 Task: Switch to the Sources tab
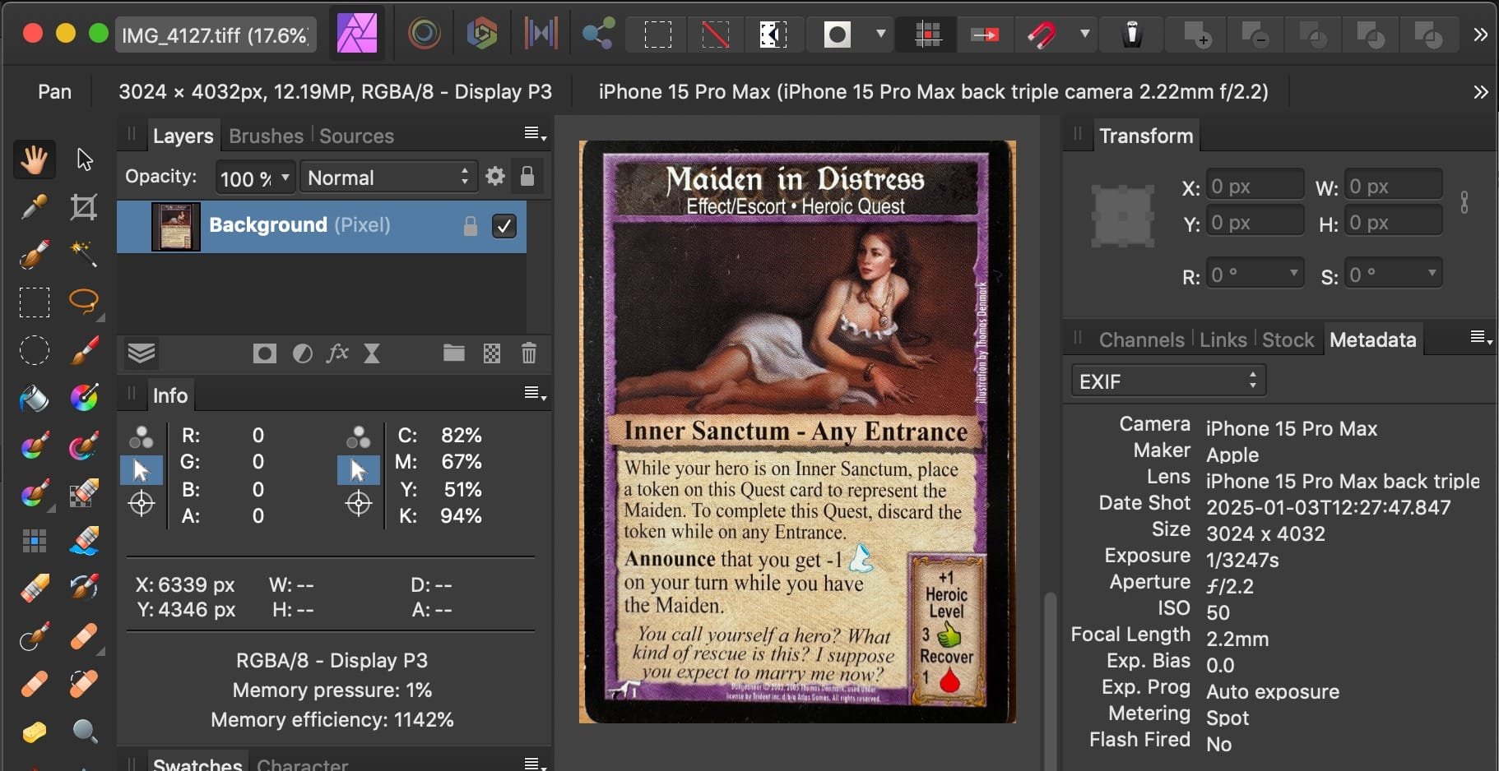[x=356, y=136]
